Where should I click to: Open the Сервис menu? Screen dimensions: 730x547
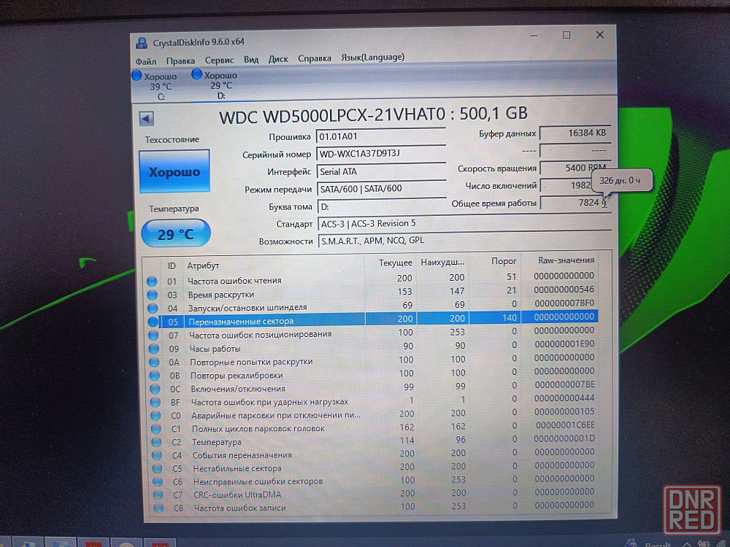coord(219,59)
